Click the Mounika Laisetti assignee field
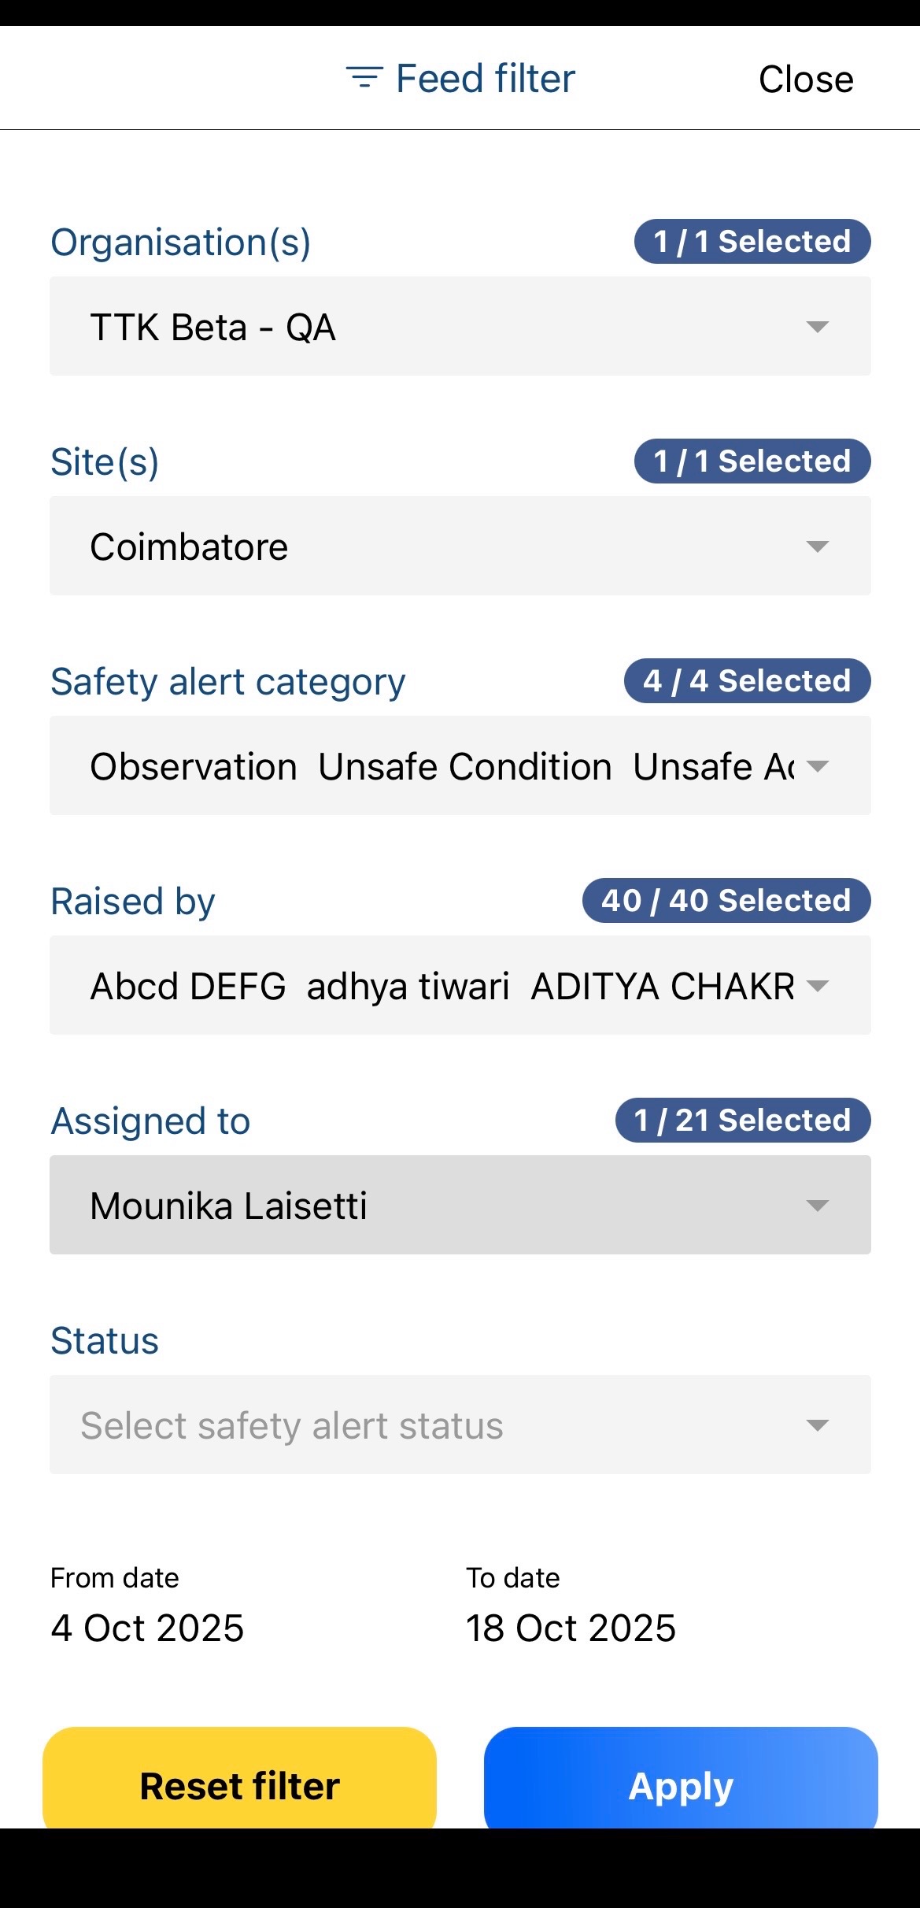The width and height of the screenshot is (920, 1908). click(228, 1206)
